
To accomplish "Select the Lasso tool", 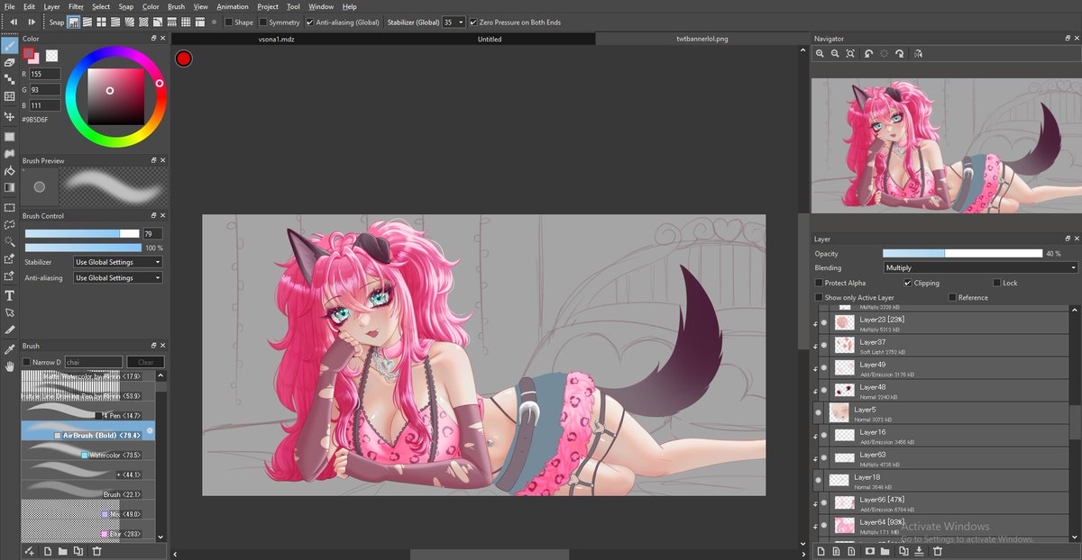I will pos(9,224).
